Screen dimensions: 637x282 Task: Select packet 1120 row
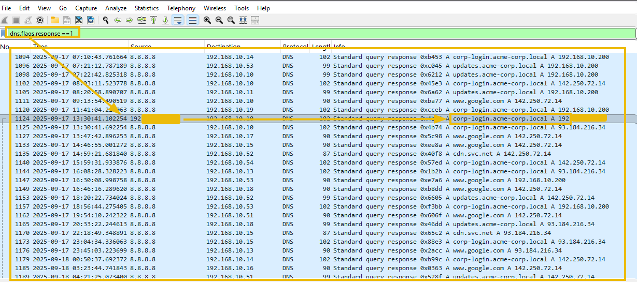tap(318, 110)
